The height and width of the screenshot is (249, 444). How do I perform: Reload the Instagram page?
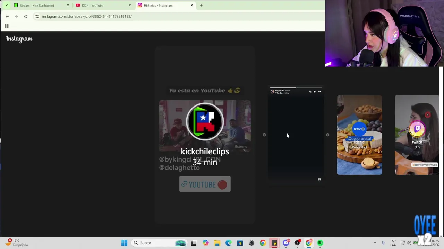26,16
